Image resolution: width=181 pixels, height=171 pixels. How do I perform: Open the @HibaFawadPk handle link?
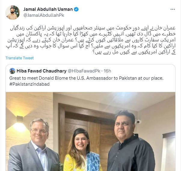coord(84,71)
